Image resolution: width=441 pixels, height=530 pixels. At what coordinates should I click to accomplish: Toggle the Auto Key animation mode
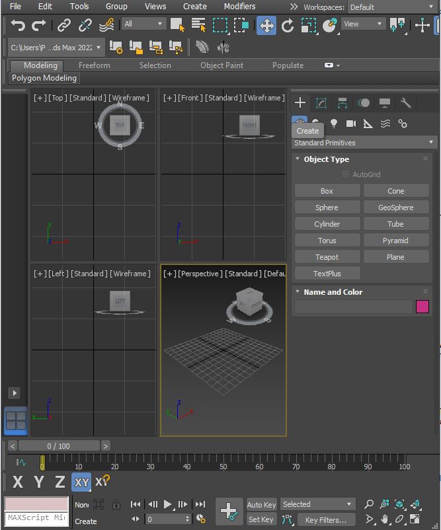tap(261, 505)
